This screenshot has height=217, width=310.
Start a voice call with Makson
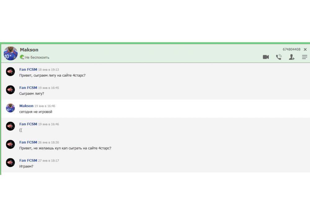click(x=279, y=57)
